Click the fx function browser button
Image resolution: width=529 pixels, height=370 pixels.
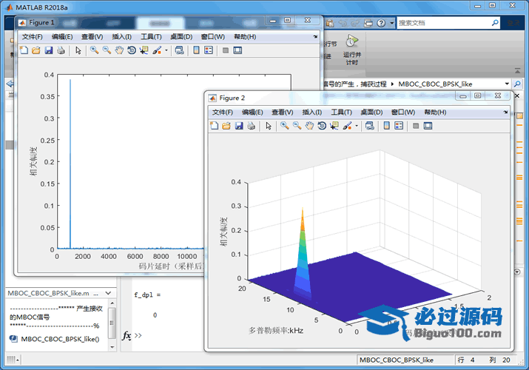[127, 336]
